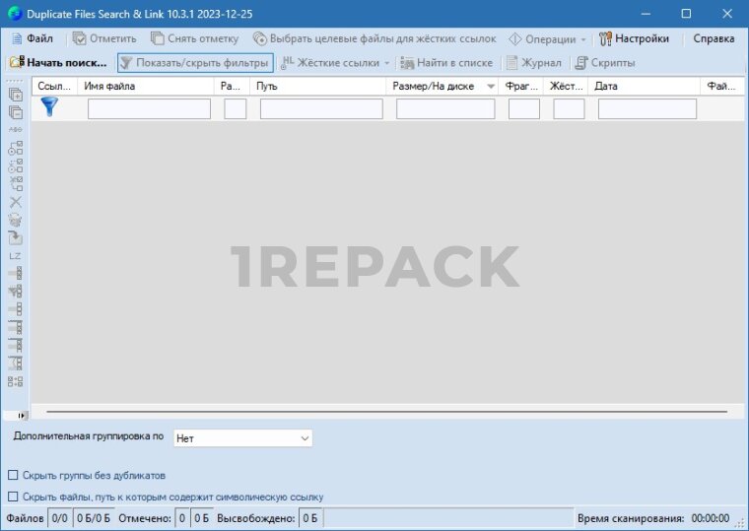Click the Start search folder icon
Image resolution: width=749 pixels, height=531 pixels.
tap(17, 63)
